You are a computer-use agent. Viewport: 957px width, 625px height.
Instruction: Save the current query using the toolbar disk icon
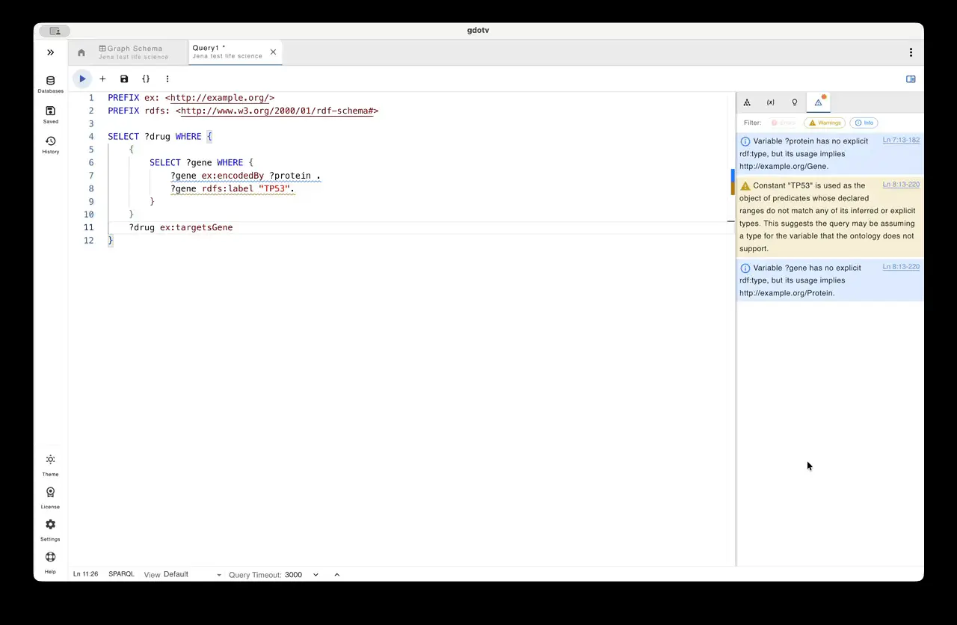(x=124, y=78)
